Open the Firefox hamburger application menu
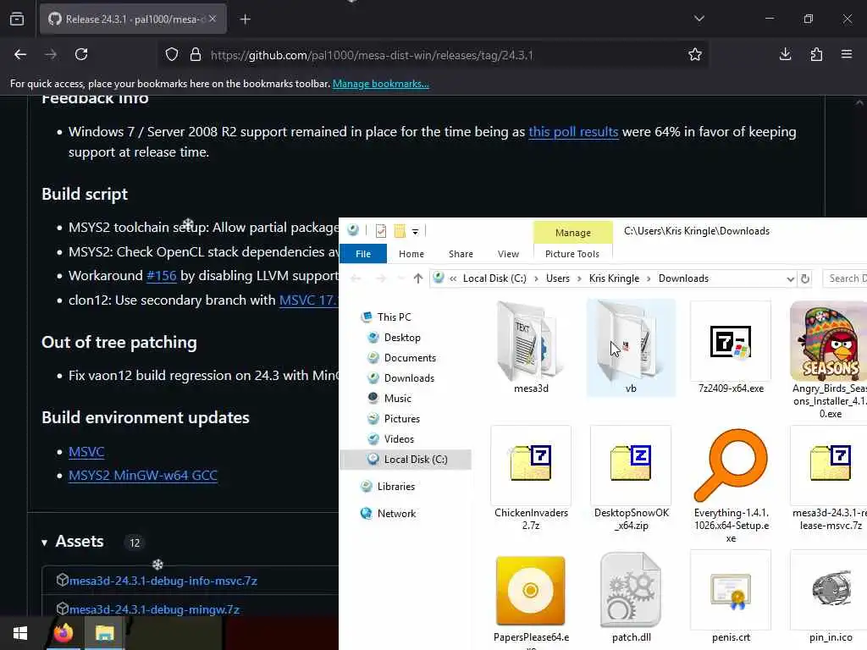 847,54
